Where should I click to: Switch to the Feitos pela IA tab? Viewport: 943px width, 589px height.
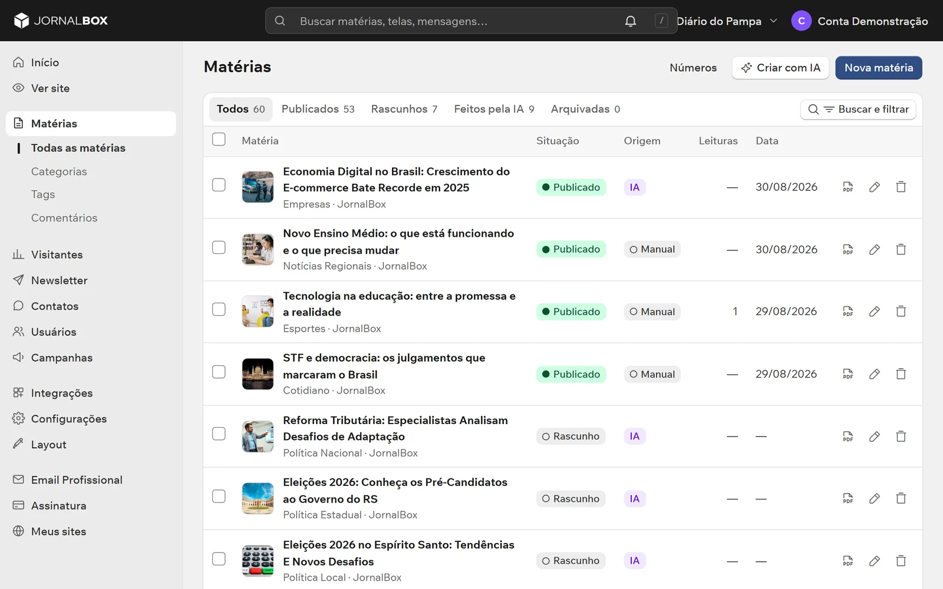click(x=494, y=109)
